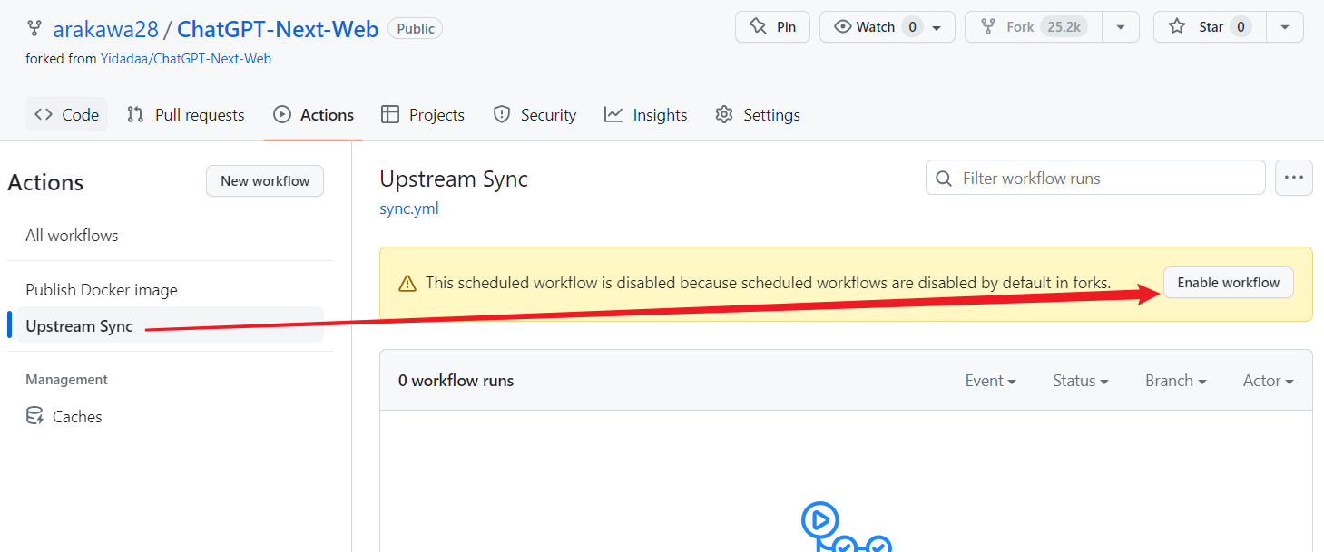Star the repository with the Star button

click(x=1210, y=27)
